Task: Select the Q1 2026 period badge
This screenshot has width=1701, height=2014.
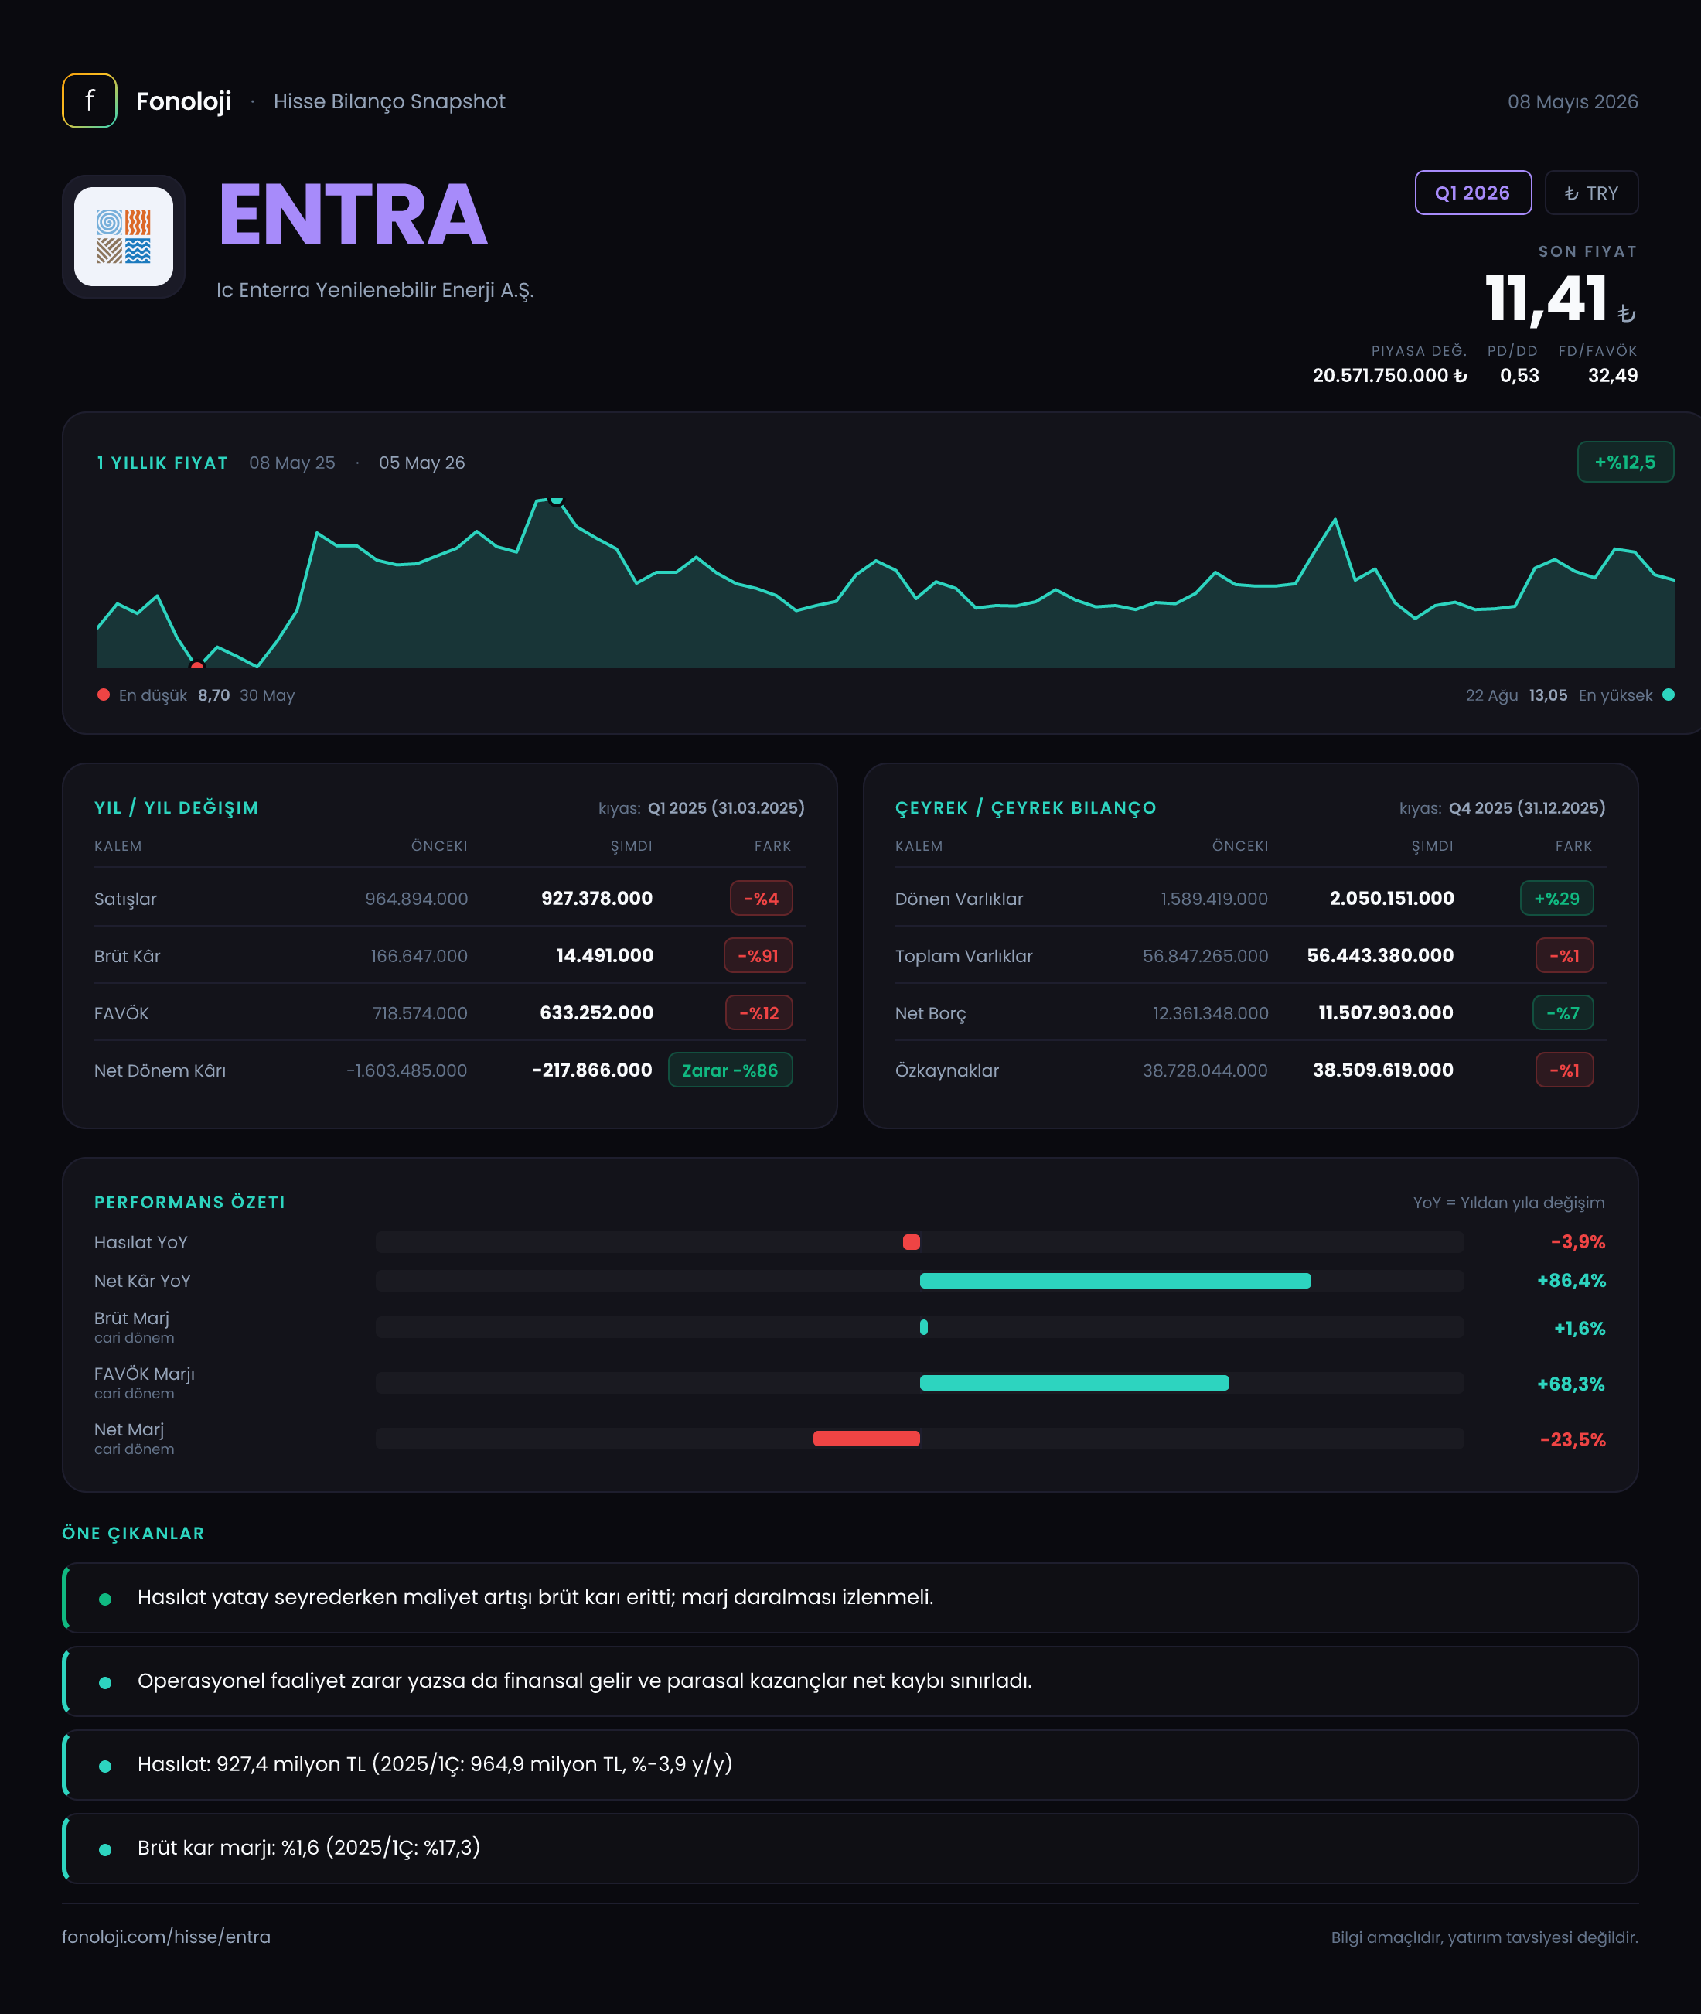Action: [1472, 193]
